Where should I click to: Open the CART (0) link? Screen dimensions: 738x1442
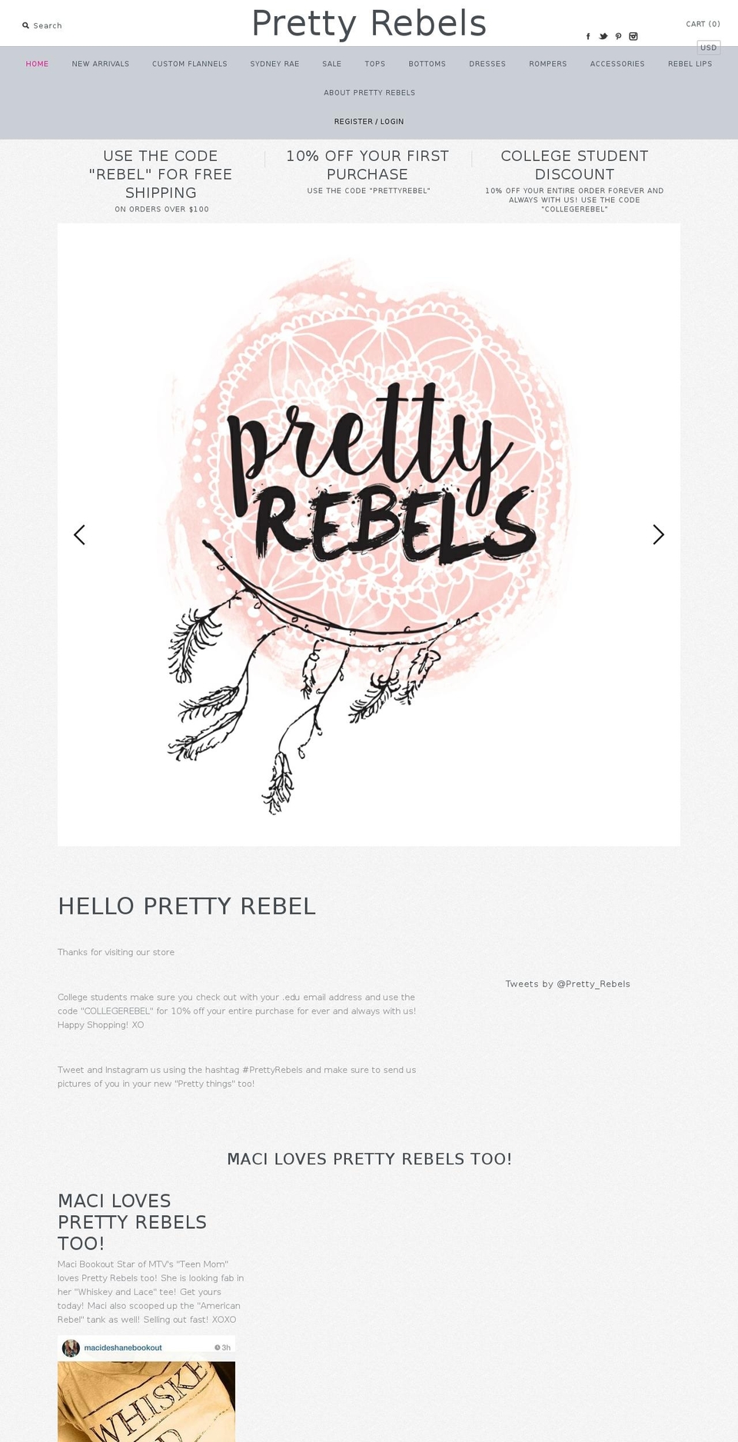click(x=702, y=24)
